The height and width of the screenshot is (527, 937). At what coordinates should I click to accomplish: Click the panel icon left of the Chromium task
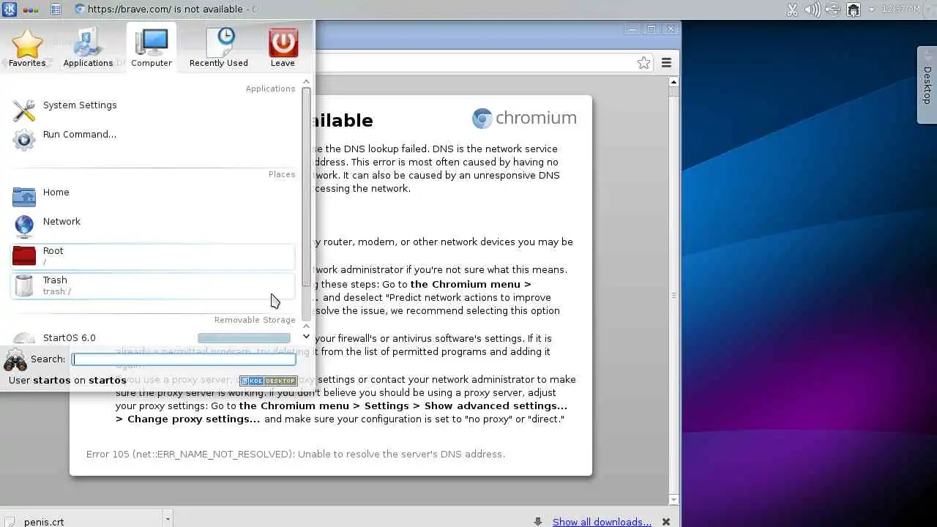coord(56,10)
